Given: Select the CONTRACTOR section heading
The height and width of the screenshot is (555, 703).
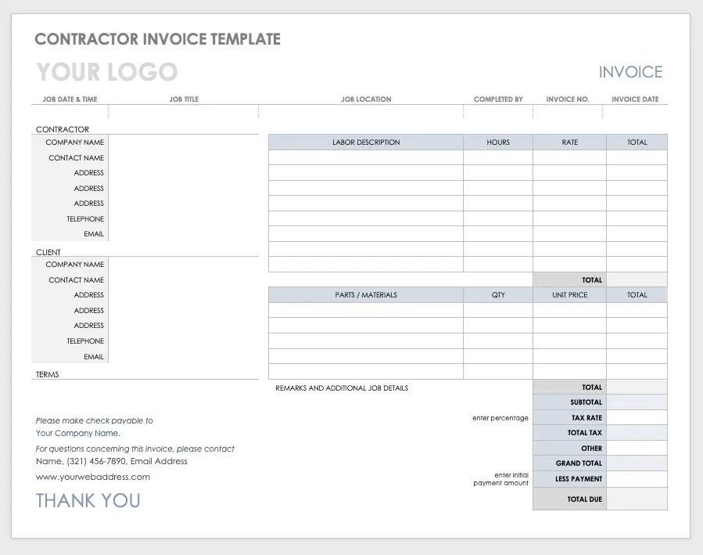Looking at the screenshot, I should click(63, 129).
